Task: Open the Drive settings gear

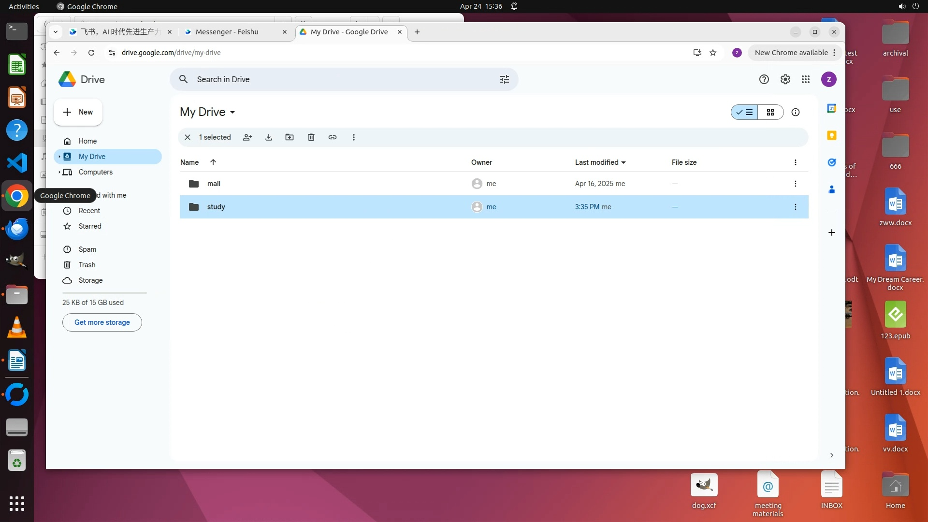Action: point(785,79)
